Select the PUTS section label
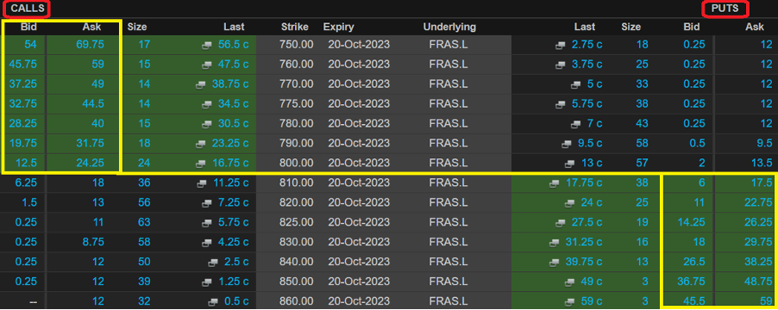This screenshot has width=778, height=310. point(725,9)
